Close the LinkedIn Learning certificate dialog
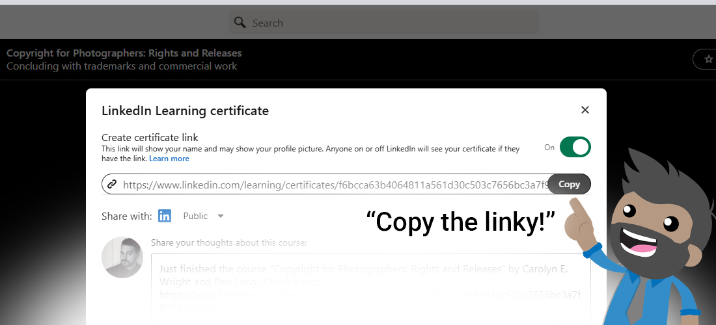The image size is (716, 325). click(585, 110)
